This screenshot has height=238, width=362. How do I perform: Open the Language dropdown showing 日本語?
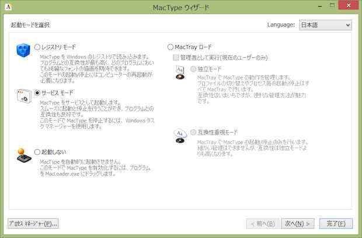(325, 25)
